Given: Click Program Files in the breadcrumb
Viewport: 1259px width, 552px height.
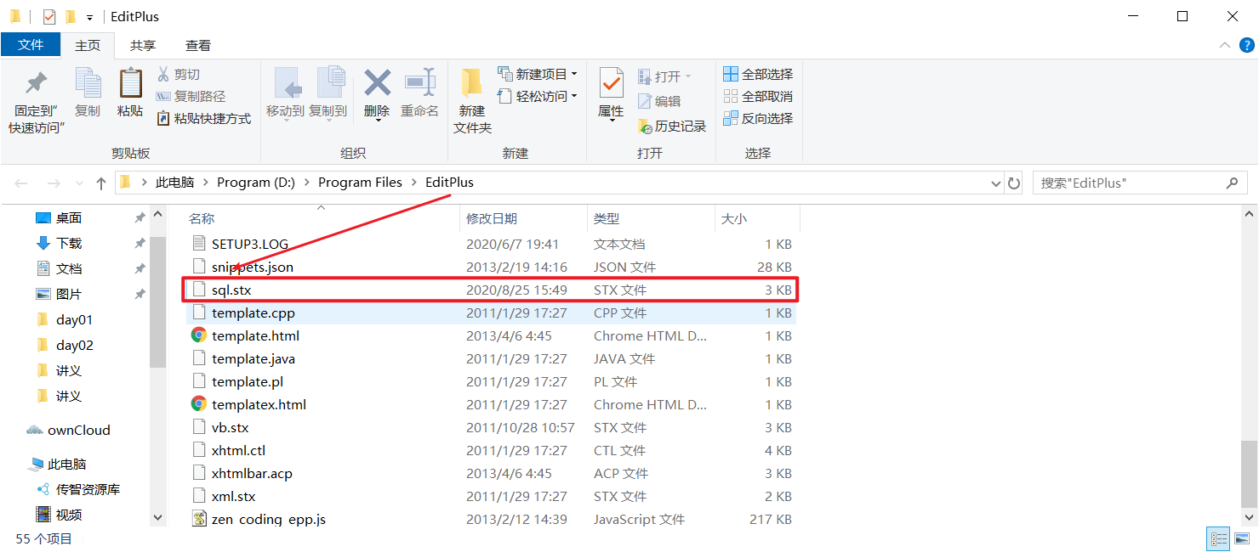Looking at the screenshot, I should pyautogui.click(x=360, y=183).
